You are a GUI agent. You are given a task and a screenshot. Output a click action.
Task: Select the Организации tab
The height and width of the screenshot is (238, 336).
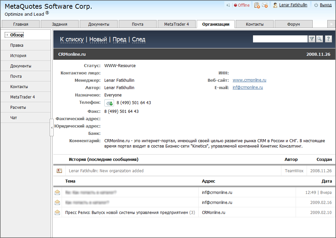[216, 24]
